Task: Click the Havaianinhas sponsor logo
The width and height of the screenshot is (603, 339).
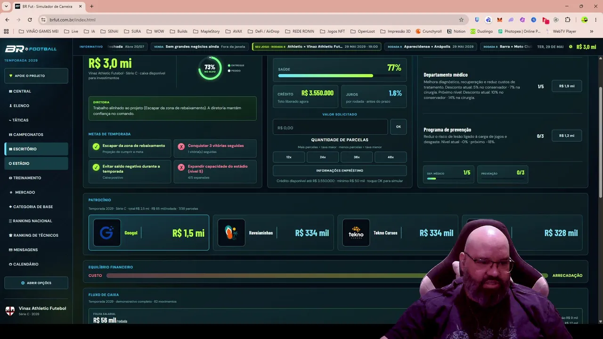Action: [x=231, y=233]
